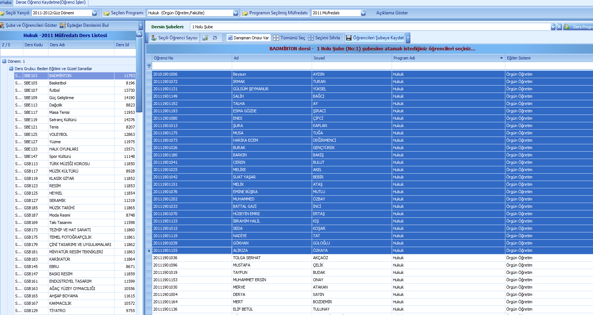The height and width of the screenshot is (315, 593).
Task: Click the name GÜLSÜM ŞEYMANUR cell
Action: [272, 89]
